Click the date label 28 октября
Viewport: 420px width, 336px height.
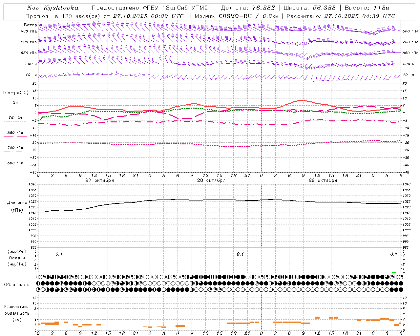point(211,180)
